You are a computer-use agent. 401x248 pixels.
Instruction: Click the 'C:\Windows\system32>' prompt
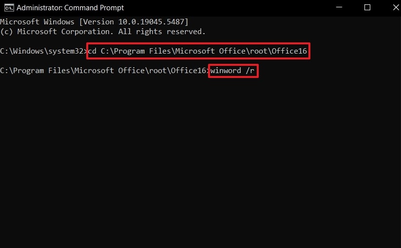tap(43, 51)
